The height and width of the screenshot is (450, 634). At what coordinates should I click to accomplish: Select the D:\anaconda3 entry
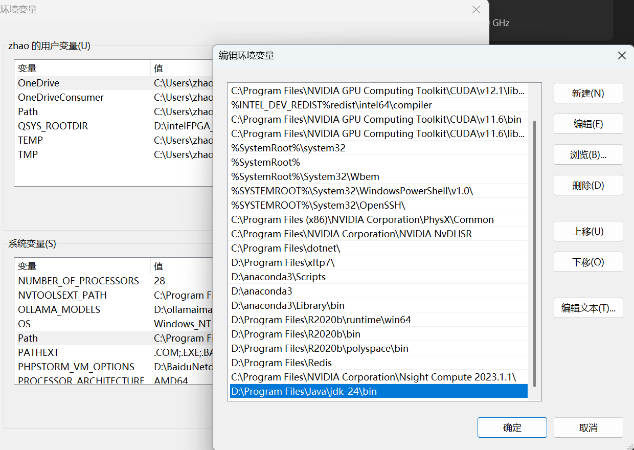pos(379,291)
